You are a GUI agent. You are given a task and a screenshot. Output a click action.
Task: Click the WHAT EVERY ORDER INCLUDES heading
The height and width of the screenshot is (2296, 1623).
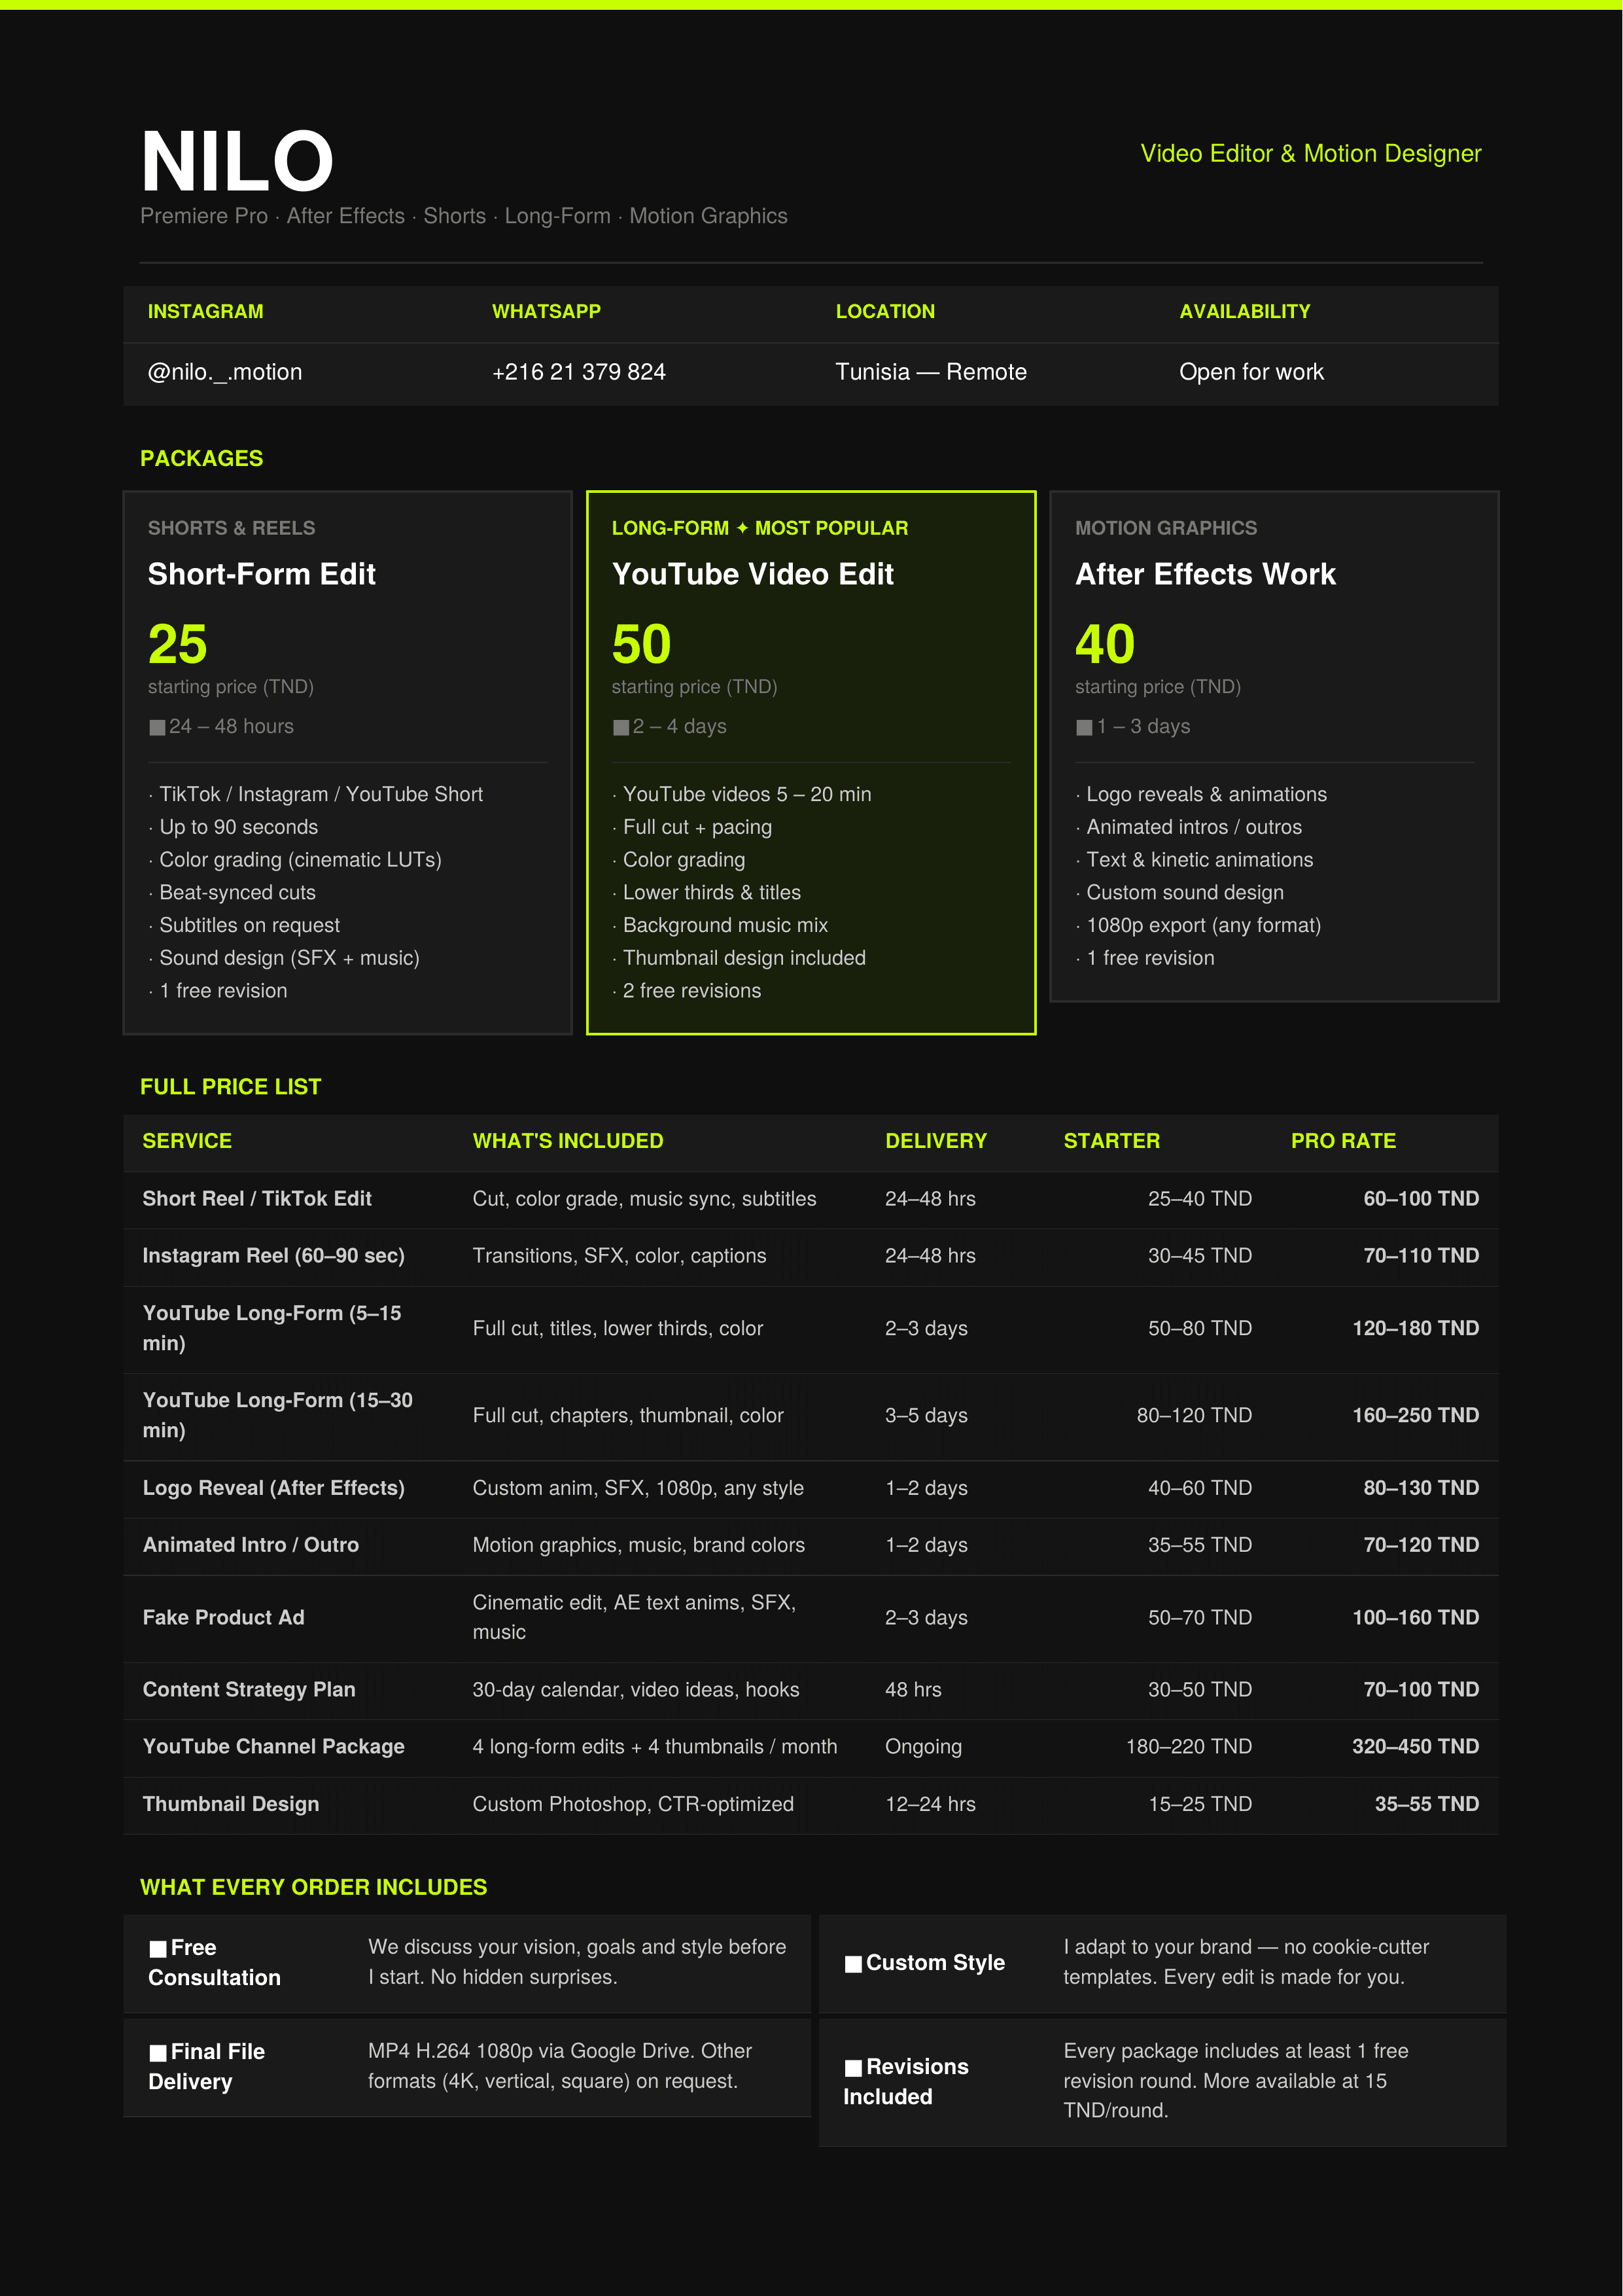tap(314, 1887)
